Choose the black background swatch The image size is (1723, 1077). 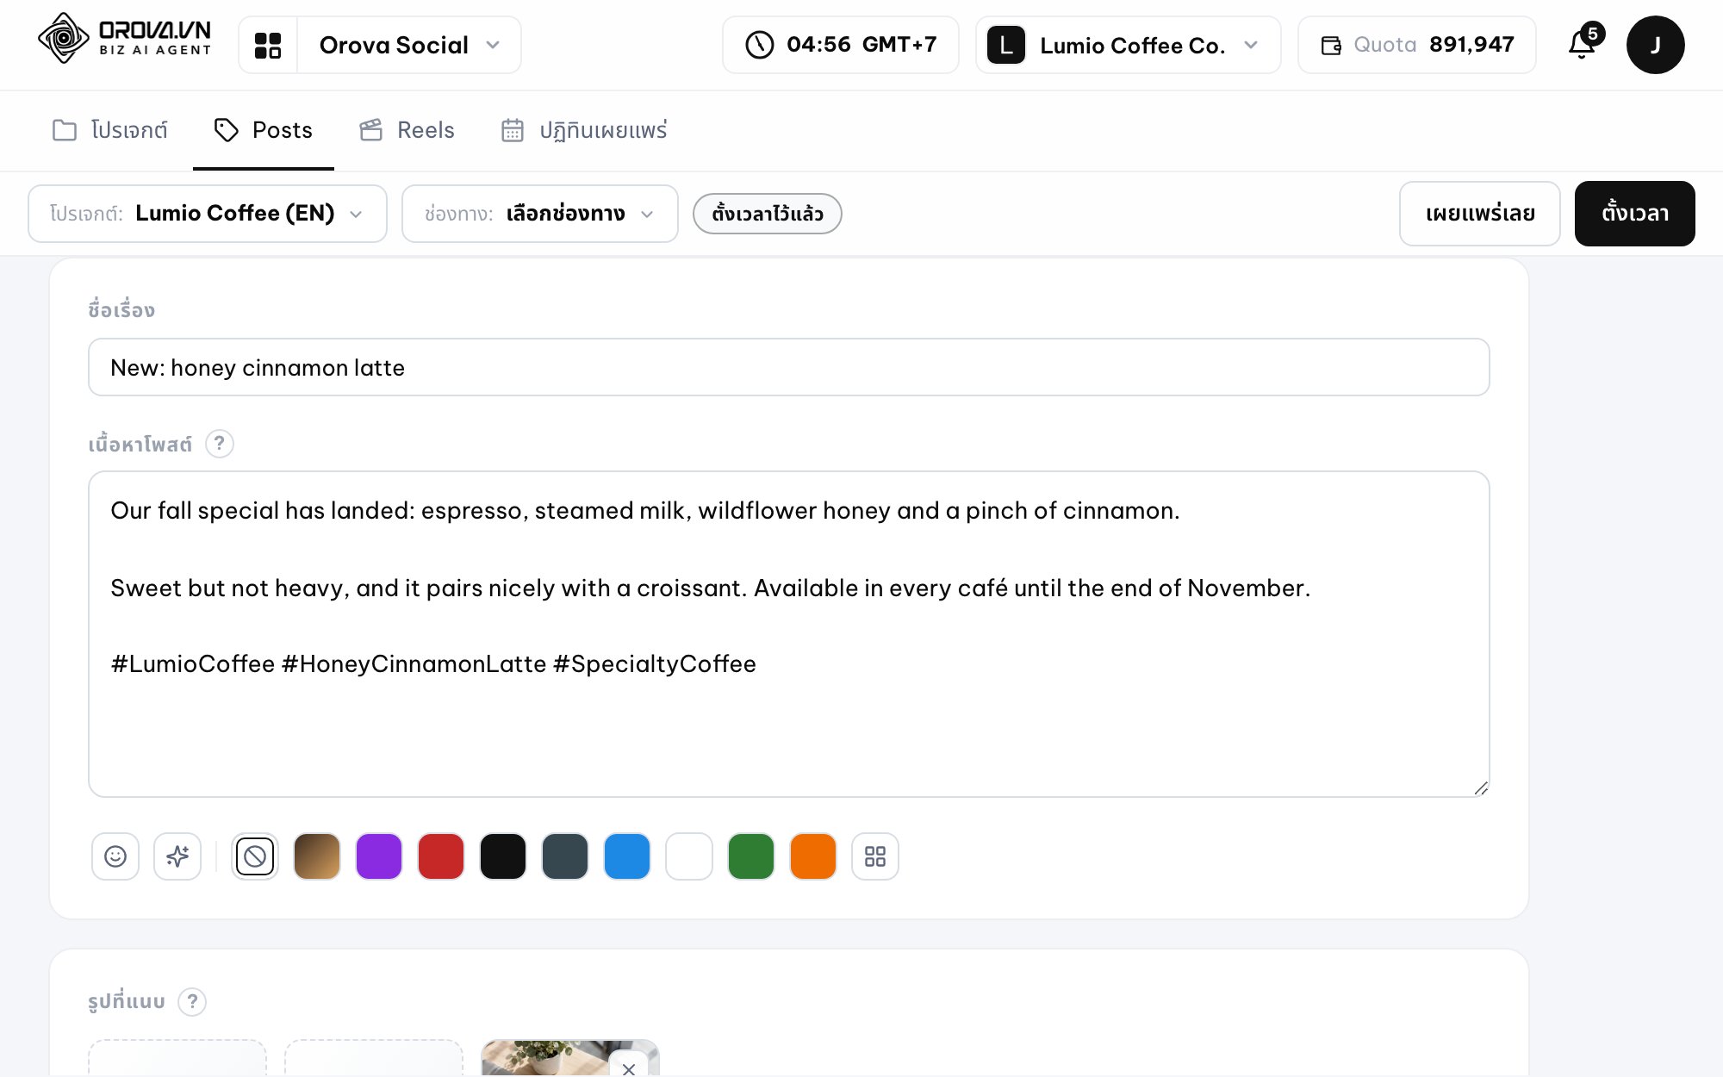pos(503,856)
